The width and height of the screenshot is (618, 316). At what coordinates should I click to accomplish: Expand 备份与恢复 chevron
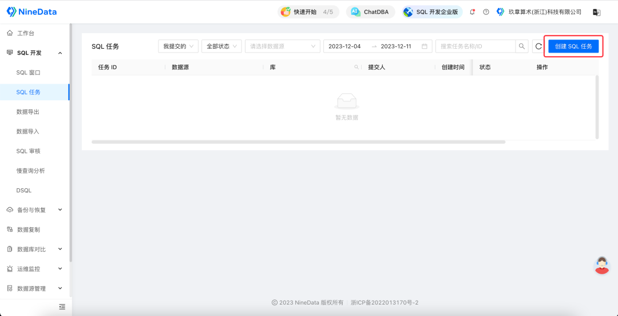coord(60,210)
